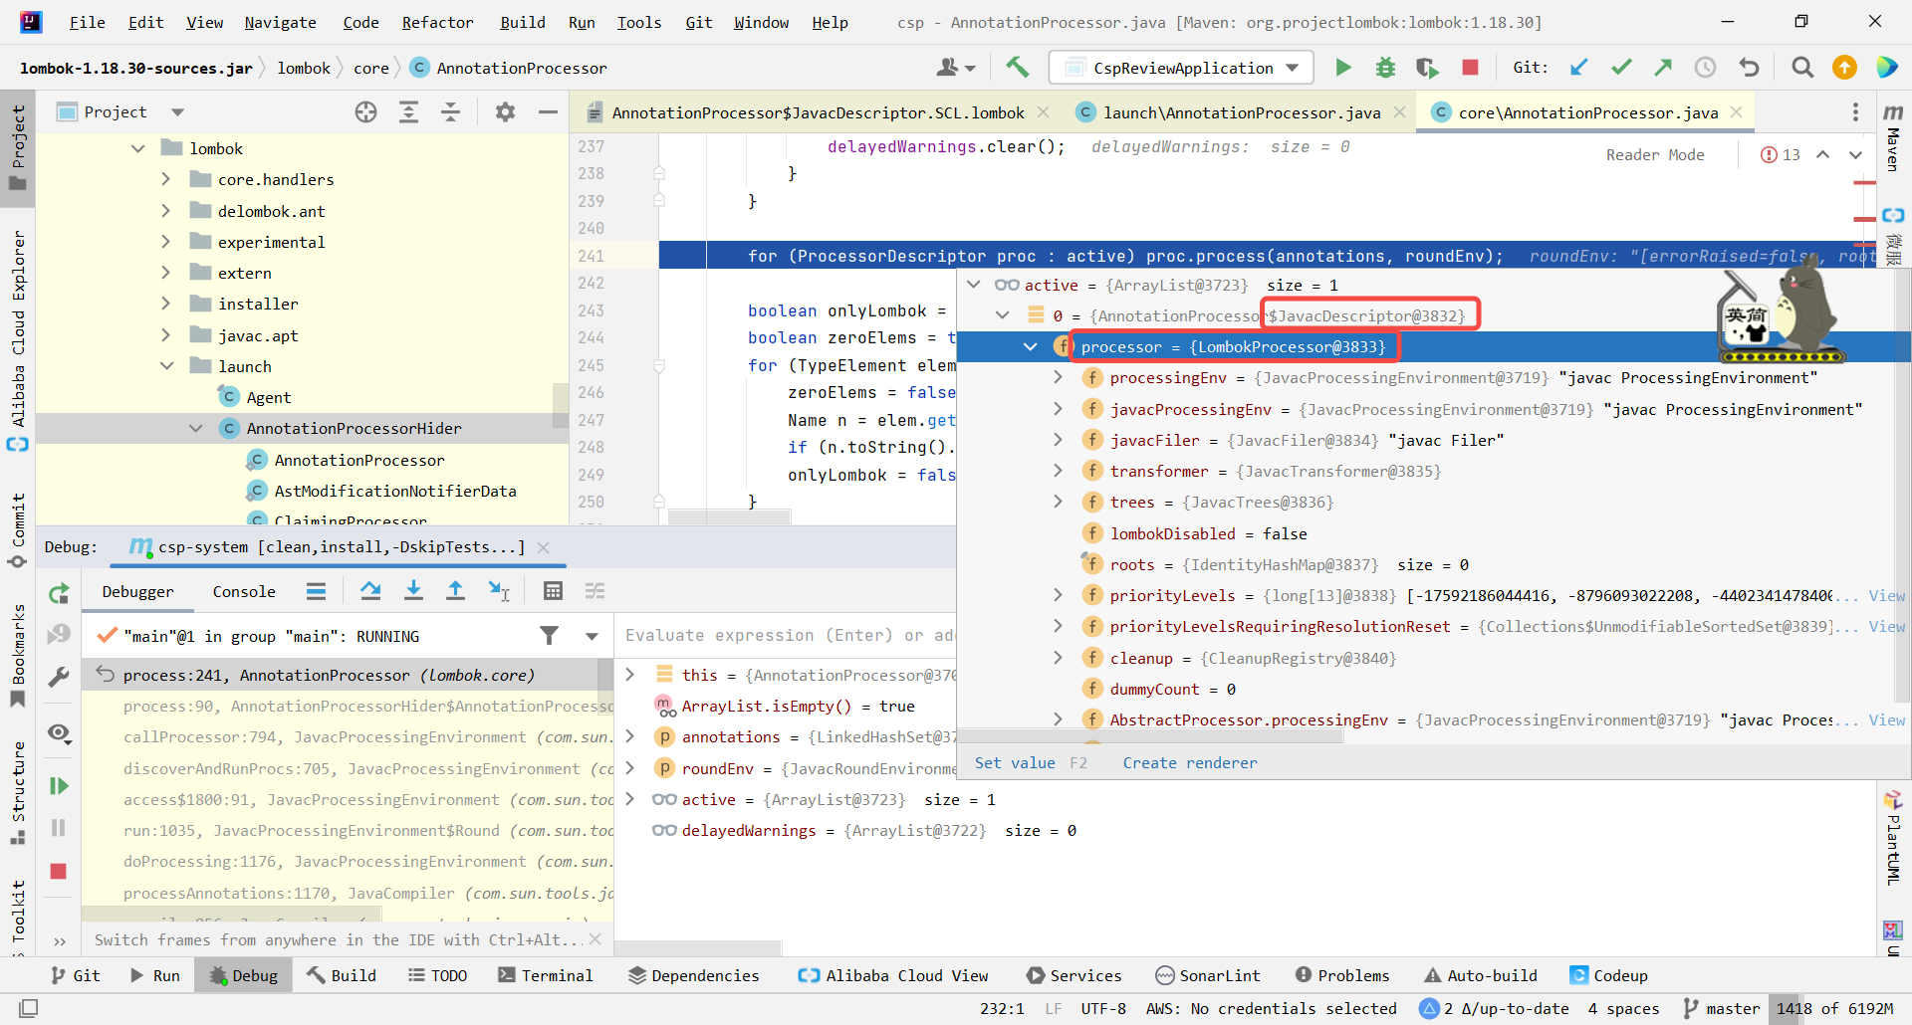Click Step Out debugger icon
The width and height of the screenshot is (1912, 1025).
455,591
